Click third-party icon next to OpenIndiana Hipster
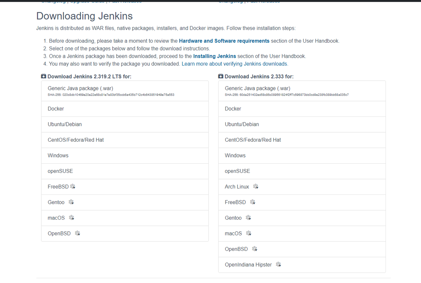 pyautogui.click(x=278, y=264)
